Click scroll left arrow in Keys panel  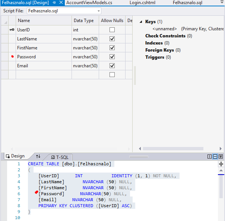point(140,148)
